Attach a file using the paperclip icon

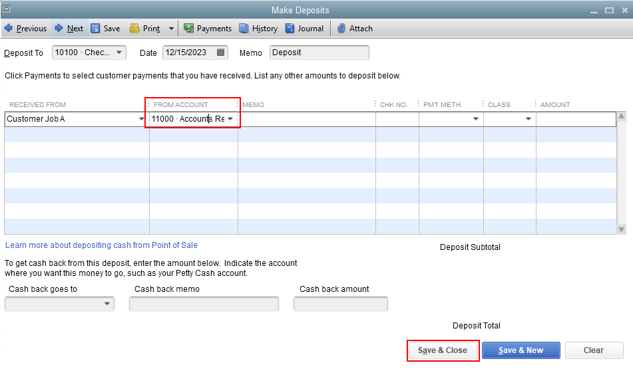[x=341, y=28]
